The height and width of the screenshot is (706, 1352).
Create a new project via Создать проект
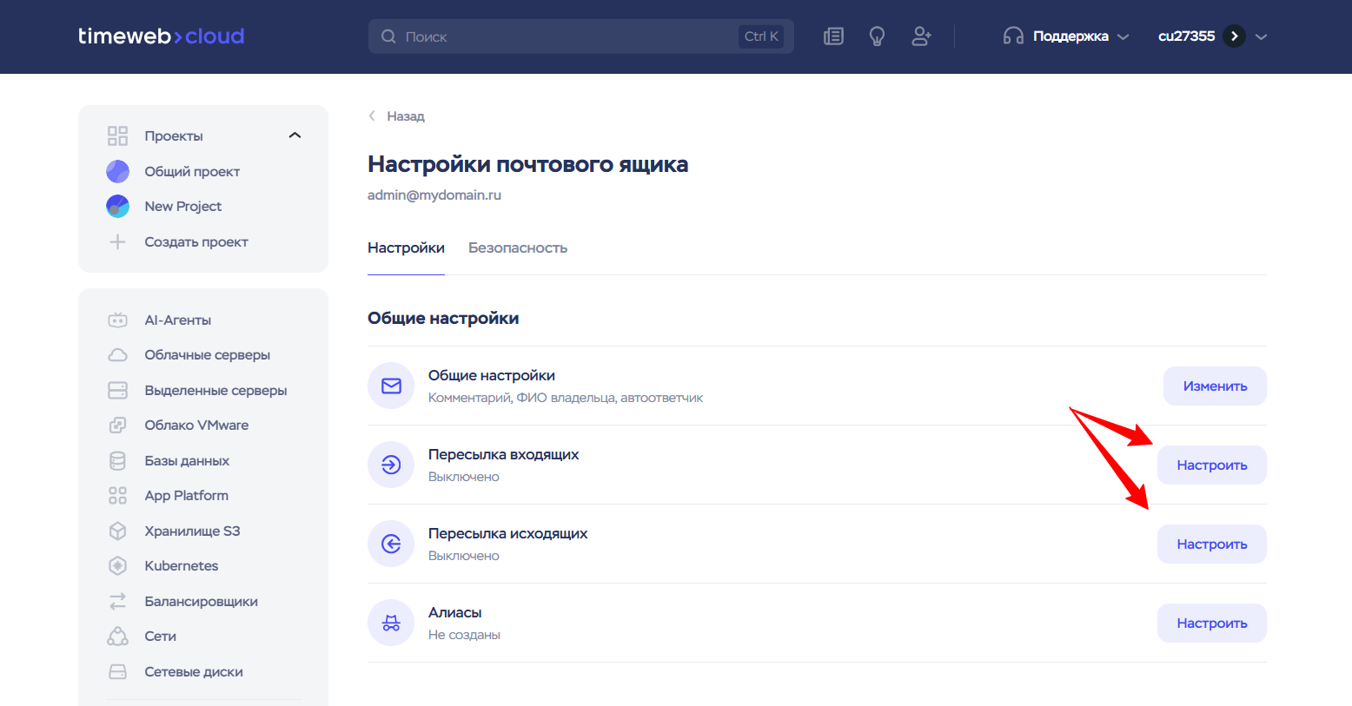(196, 242)
